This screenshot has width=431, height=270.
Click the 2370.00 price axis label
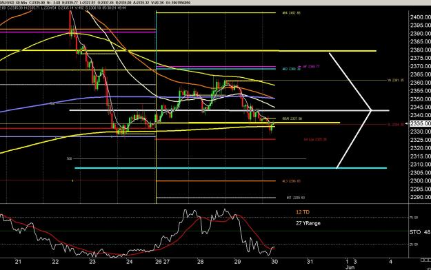click(x=420, y=66)
